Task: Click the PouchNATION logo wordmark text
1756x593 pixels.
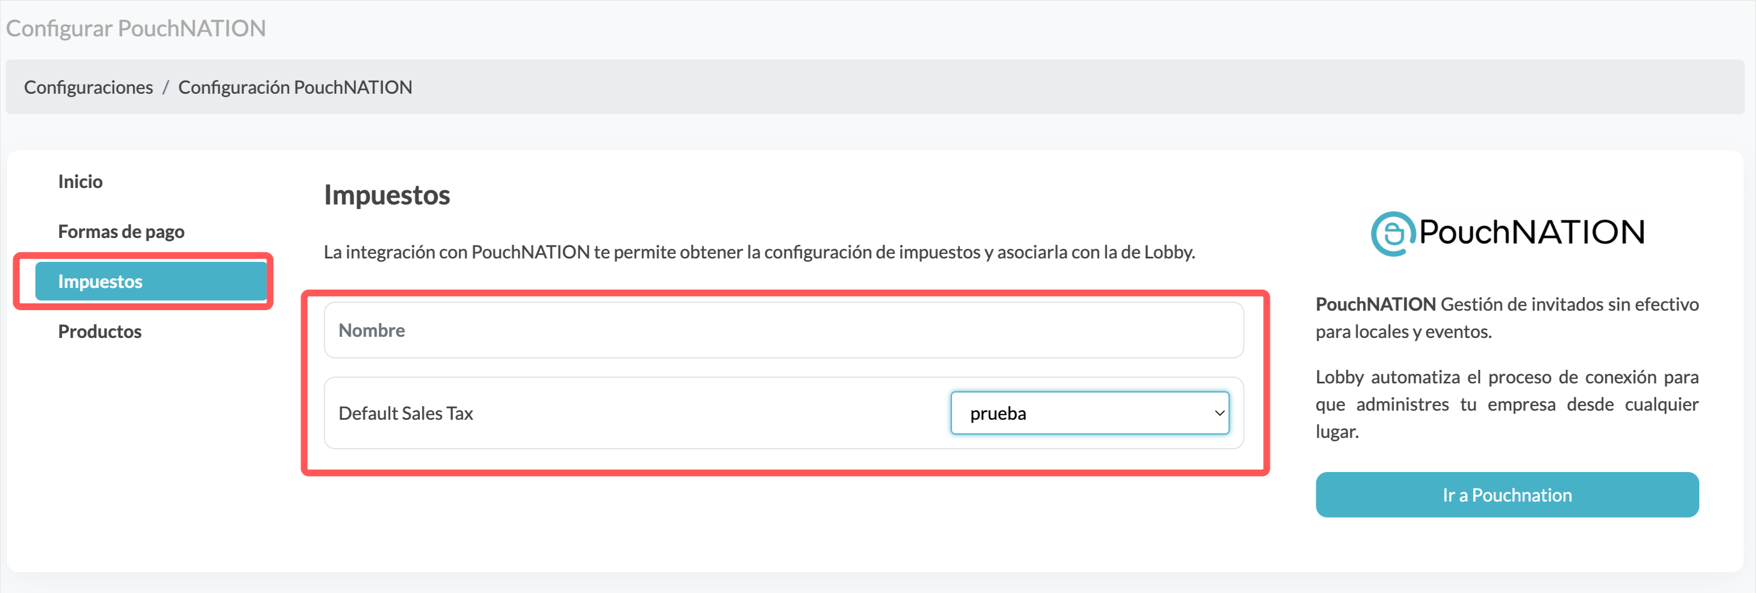Action: (1532, 232)
